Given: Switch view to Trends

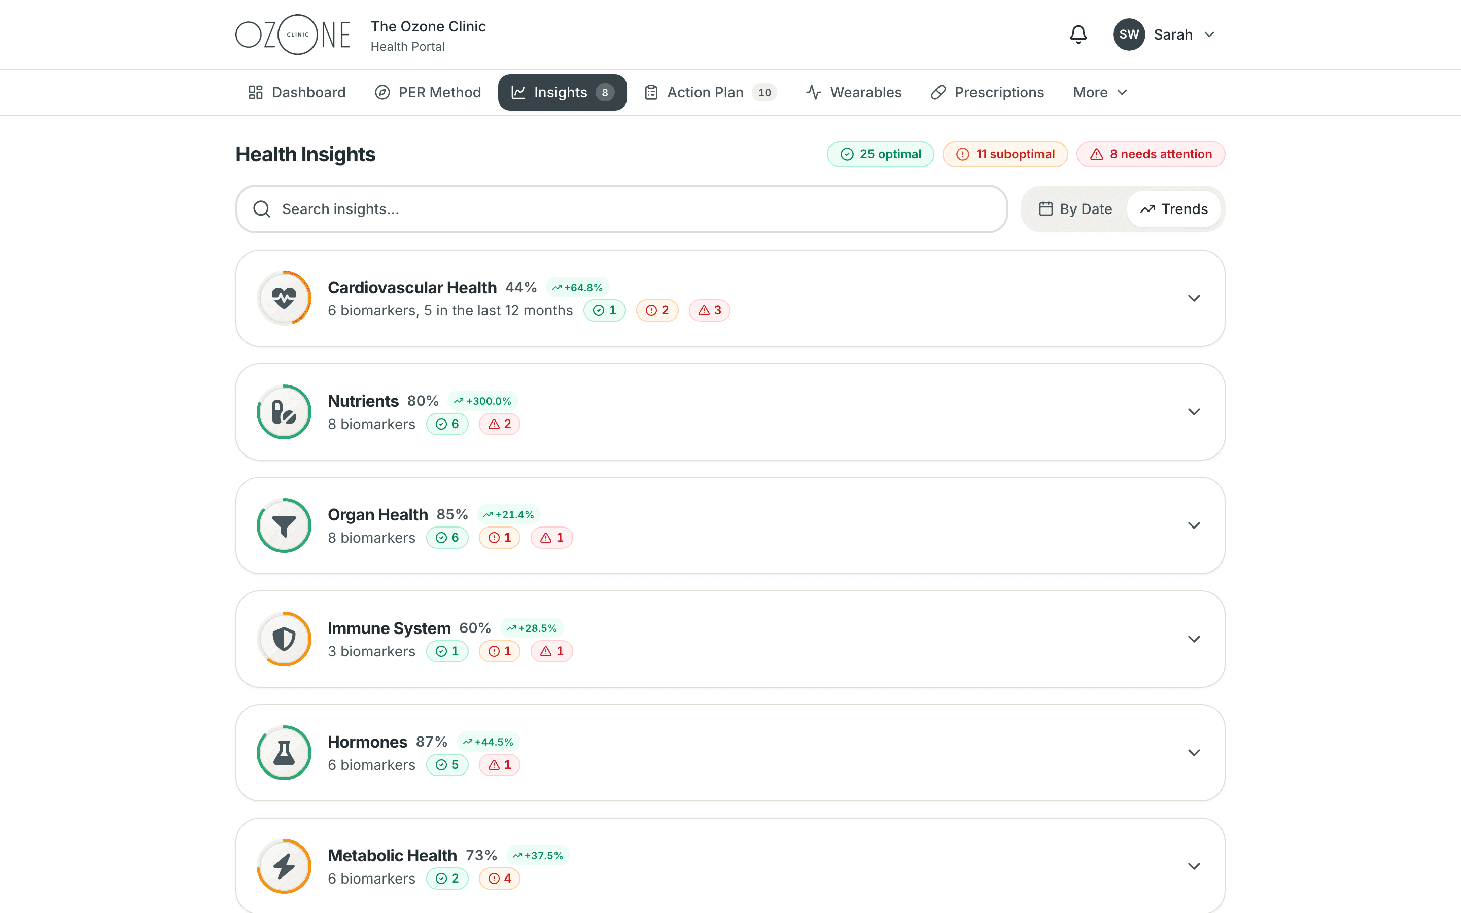Looking at the screenshot, I should pyautogui.click(x=1174, y=209).
